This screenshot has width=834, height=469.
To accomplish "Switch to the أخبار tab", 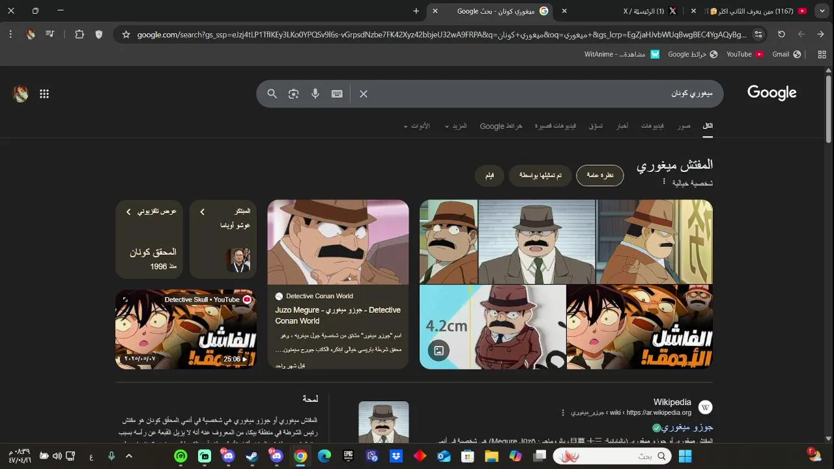I will [622, 126].
